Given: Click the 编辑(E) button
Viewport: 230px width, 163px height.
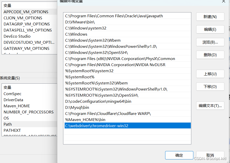Looking at the screenshot, I should coord(210,29).
